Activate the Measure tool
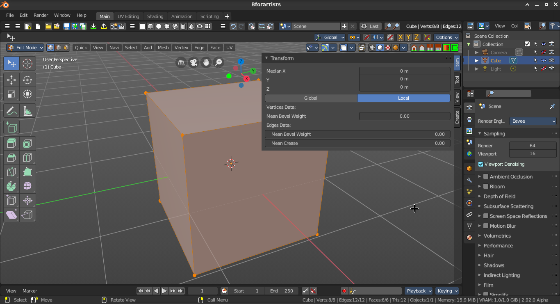This screenshot has height=304, width=560. (27, 111)
